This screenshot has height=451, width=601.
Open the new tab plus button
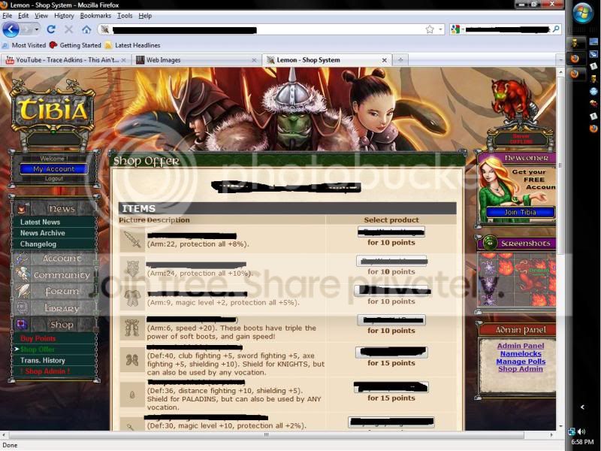coord(400,60)
